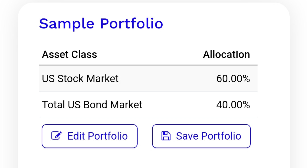Screen dimensions: 307x168
Task: Click the Asset Class column header
Action: [69, 54]
